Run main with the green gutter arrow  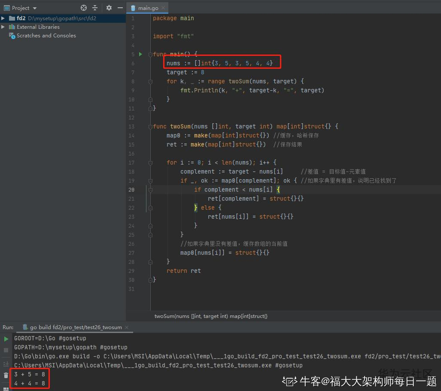click(x=140, y=54)
